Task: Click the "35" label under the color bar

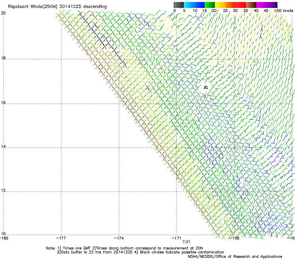Action: tap(246, 11)
